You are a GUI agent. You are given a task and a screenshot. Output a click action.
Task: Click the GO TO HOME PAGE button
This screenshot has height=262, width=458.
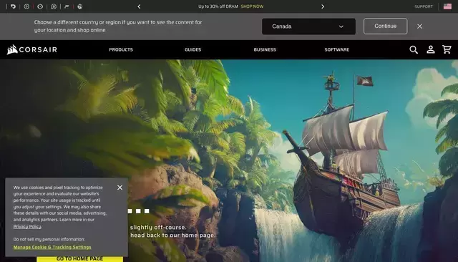pyautogui.click(x=79, y=259)
